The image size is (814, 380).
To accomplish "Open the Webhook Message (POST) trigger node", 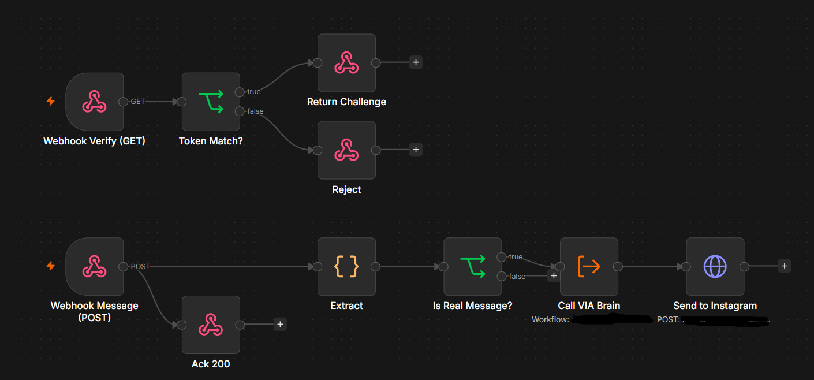I will (94, 266).
